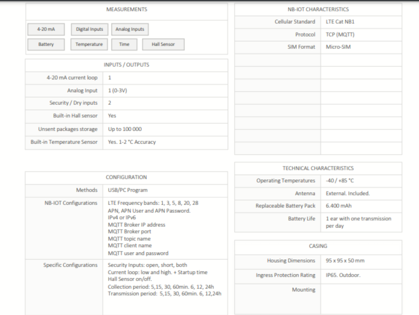Select 'Security / Dry inputs' label

click(73, 103)
